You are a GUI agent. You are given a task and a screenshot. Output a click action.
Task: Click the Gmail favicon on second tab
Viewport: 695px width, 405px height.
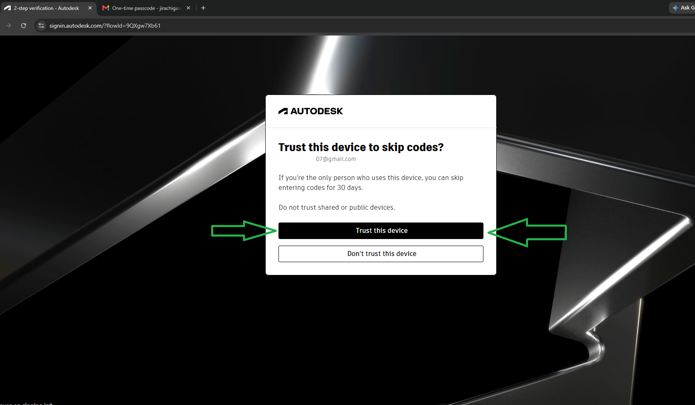[x=106, y=8]
